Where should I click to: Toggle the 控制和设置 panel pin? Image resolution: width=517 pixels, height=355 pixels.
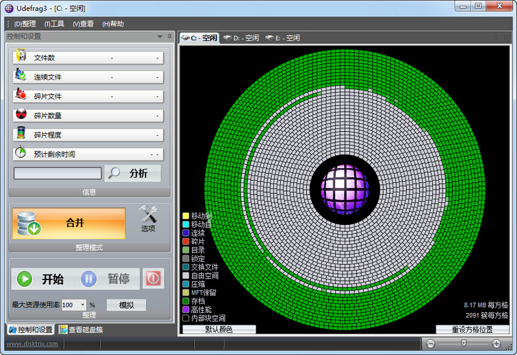[169, 37]
